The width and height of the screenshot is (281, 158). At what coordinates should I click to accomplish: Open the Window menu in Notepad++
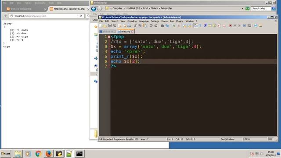coord(189,21)
